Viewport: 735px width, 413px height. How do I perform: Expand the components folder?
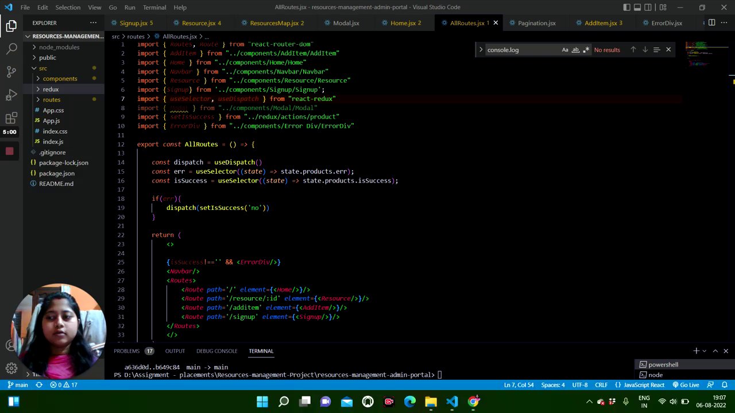click(x=60, y=79)
